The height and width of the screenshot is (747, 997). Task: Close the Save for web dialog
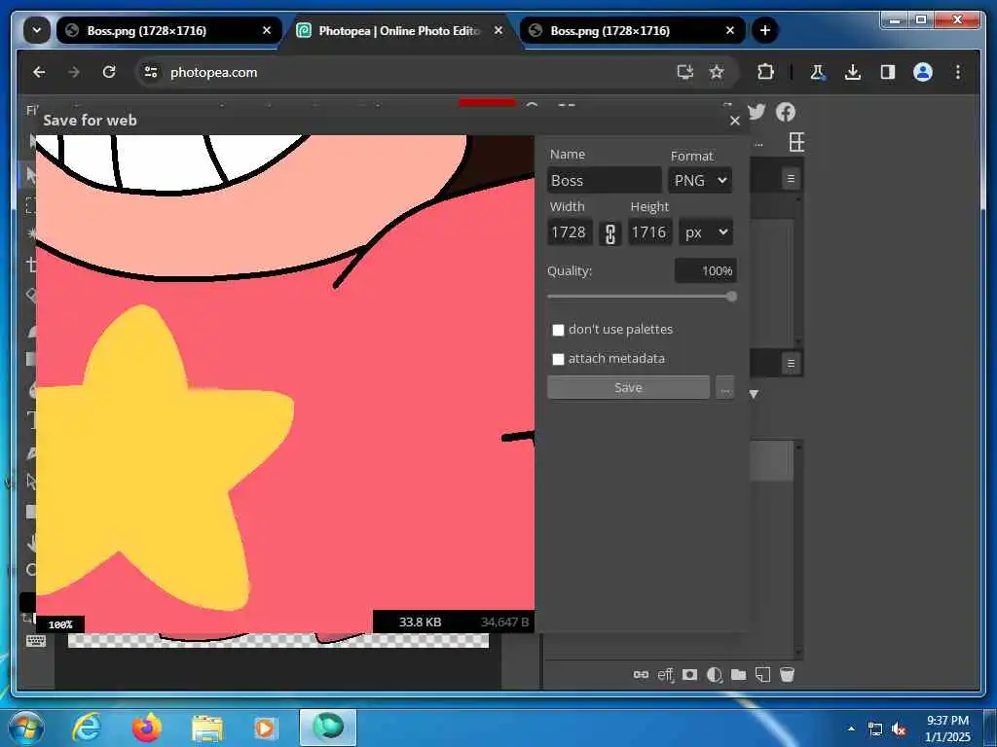735,121
